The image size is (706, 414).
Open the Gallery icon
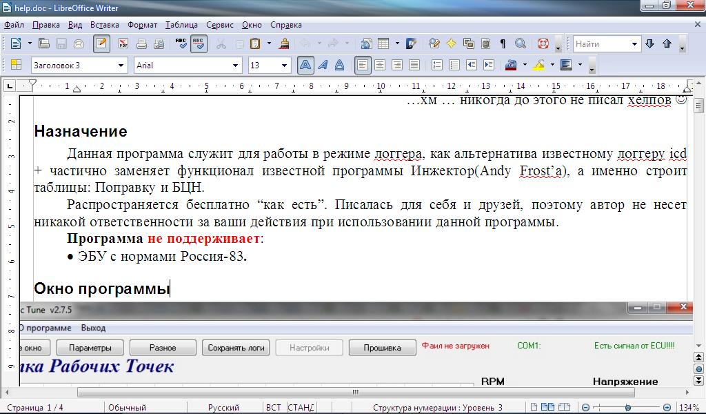point(469,43)
